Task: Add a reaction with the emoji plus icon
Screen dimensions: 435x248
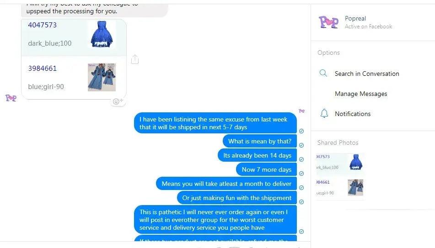Action: (118, 101)
